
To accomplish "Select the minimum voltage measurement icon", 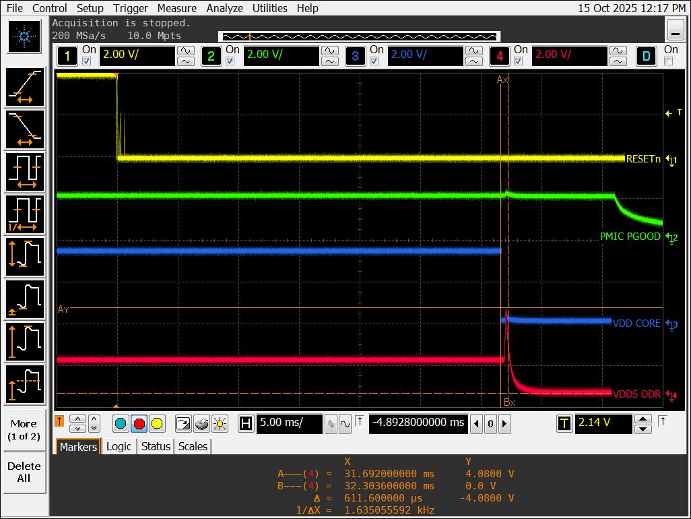I will pos(25,299).
